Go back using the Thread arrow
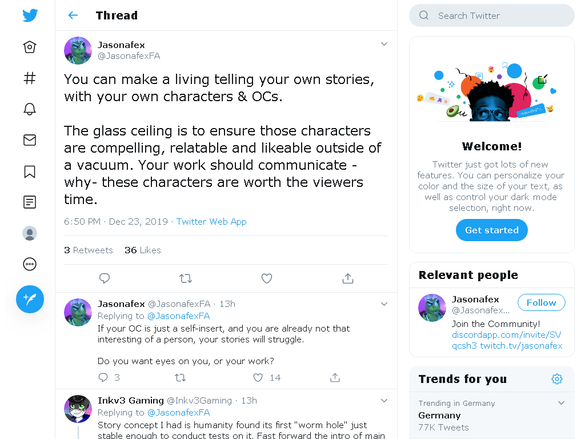This screenshot has width=585, height=439. pyautogui.click(x=73, y=15)
